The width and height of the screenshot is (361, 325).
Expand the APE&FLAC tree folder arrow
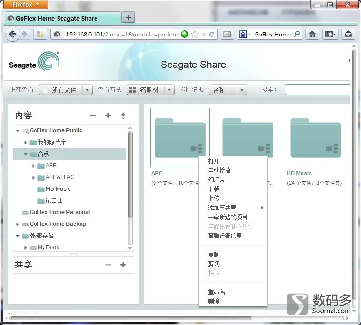click(34, 178)
